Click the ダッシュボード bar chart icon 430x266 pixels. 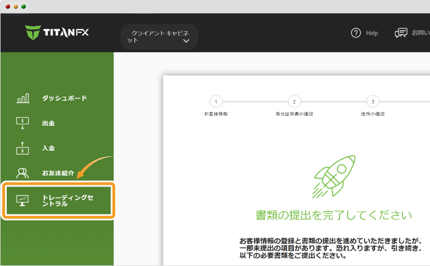pos(23,98)
